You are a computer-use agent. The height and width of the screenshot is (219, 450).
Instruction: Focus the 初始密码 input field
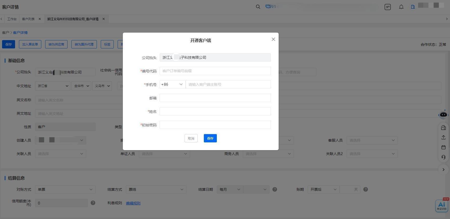point(215,125)
